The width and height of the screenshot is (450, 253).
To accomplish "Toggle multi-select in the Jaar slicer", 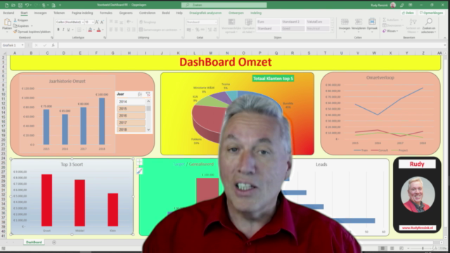I will (x=140, y=94).
